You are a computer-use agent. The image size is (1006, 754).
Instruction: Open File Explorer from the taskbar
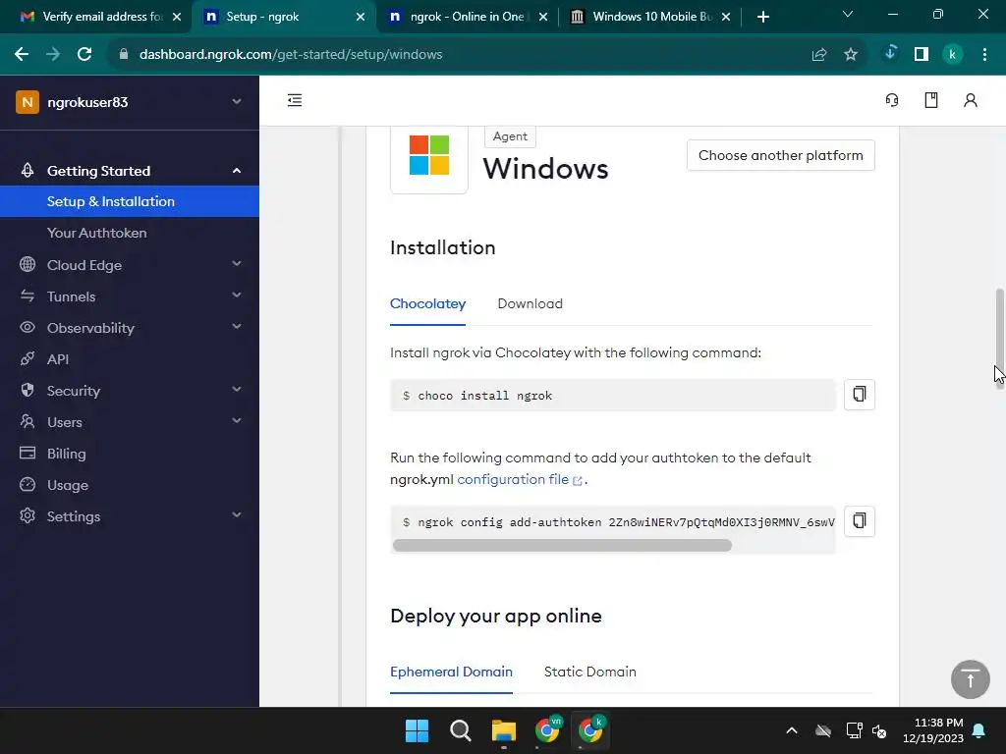[x=504, y=730]
